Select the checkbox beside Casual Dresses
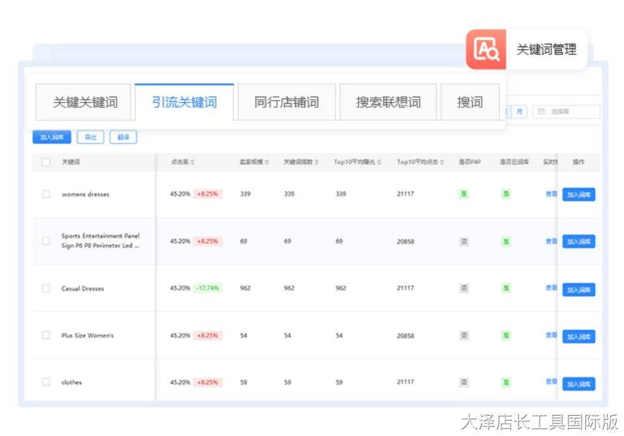Image resolution: width=624 pixels, height=436 pixels. 44,288
